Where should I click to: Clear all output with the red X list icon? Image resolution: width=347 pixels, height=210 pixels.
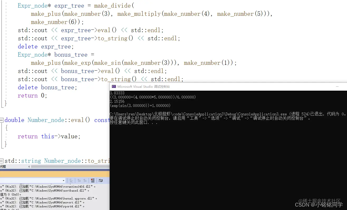pos(93,180)
